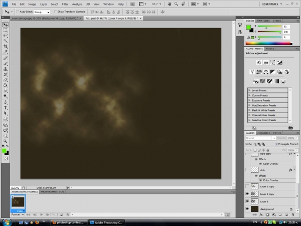Select animation frame 1 thumbnail
Viewport: 301px width, 226px height.
(x=18, y=202)
